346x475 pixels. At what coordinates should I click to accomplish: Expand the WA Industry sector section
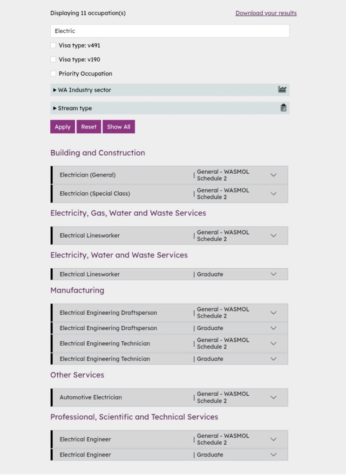[x=170, y=90]
